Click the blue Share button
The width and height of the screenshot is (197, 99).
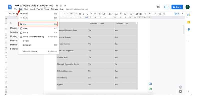[177, 7]
